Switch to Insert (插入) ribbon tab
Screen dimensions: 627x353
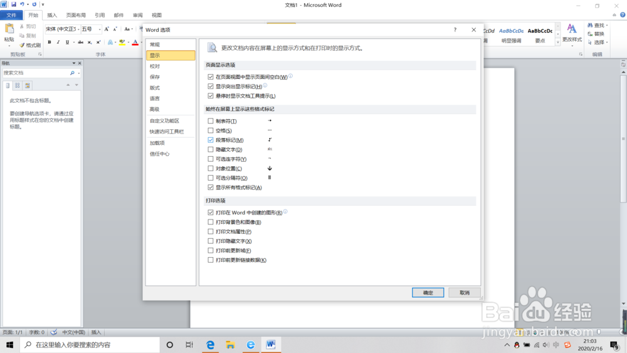pos(52,15)
